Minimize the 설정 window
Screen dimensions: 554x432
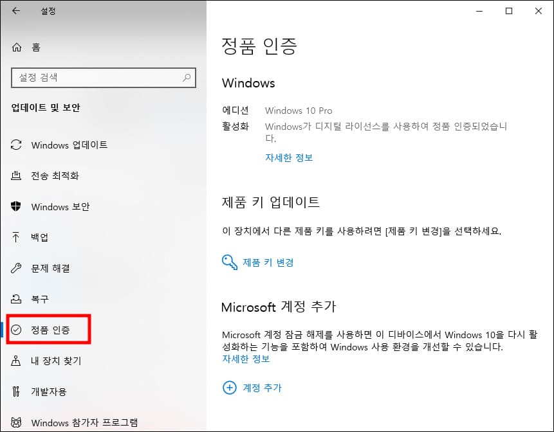point(479,11)
